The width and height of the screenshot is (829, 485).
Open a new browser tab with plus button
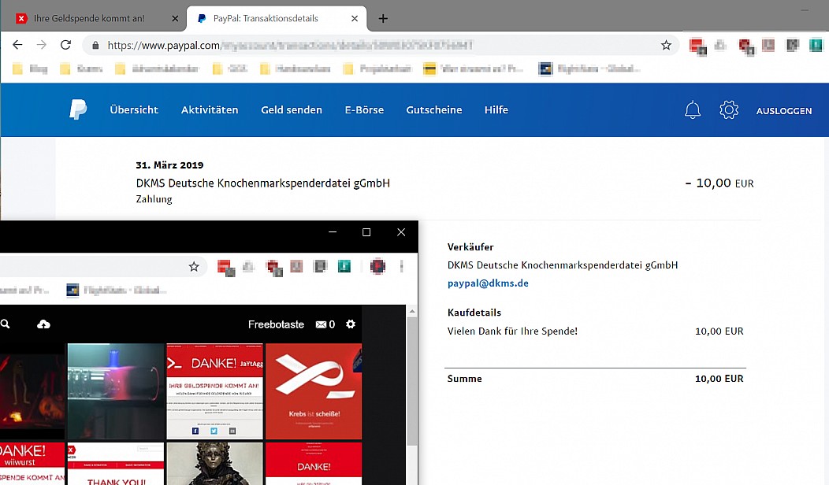click(383, 18)
